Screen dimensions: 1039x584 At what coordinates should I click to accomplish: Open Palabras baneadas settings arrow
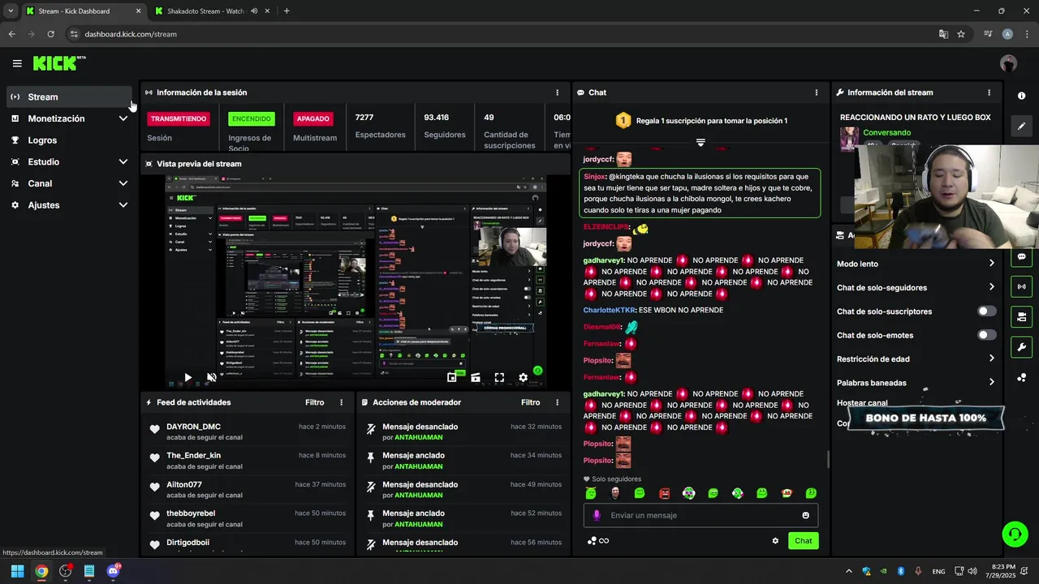(991, 382)
